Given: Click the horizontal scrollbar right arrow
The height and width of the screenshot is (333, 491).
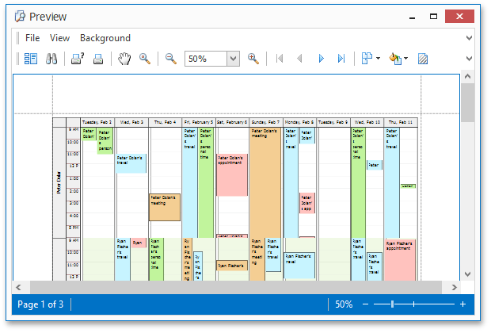Looking at the screenshot, I should coord(454,288).
